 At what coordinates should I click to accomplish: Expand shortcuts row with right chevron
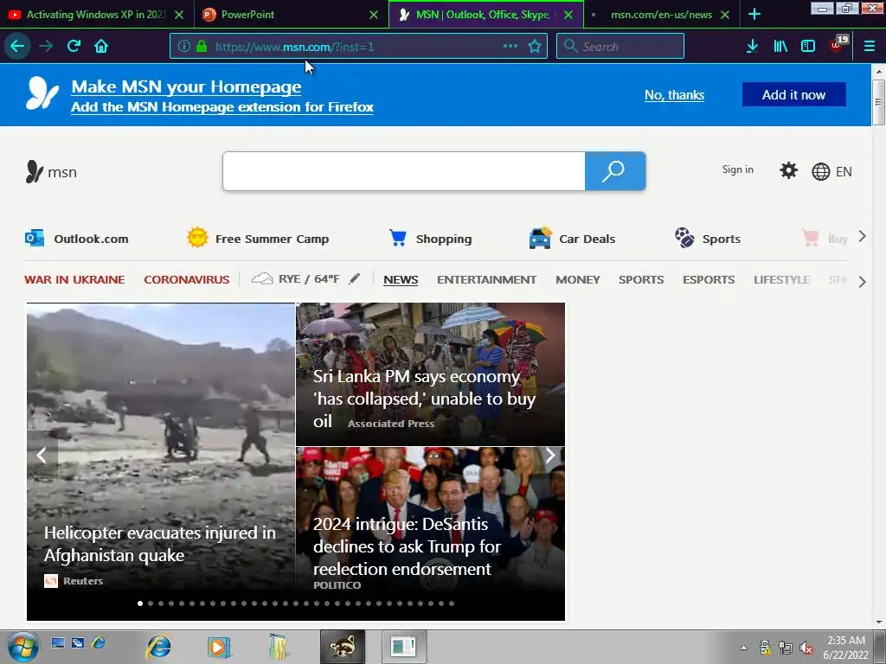tap(862, 237)
